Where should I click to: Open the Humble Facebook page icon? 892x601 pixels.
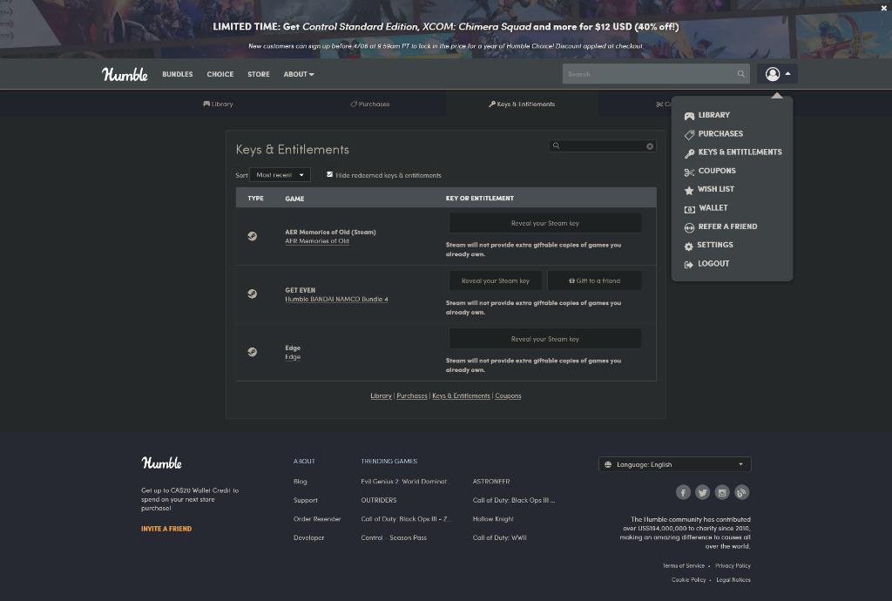click(x=683, y=492)
